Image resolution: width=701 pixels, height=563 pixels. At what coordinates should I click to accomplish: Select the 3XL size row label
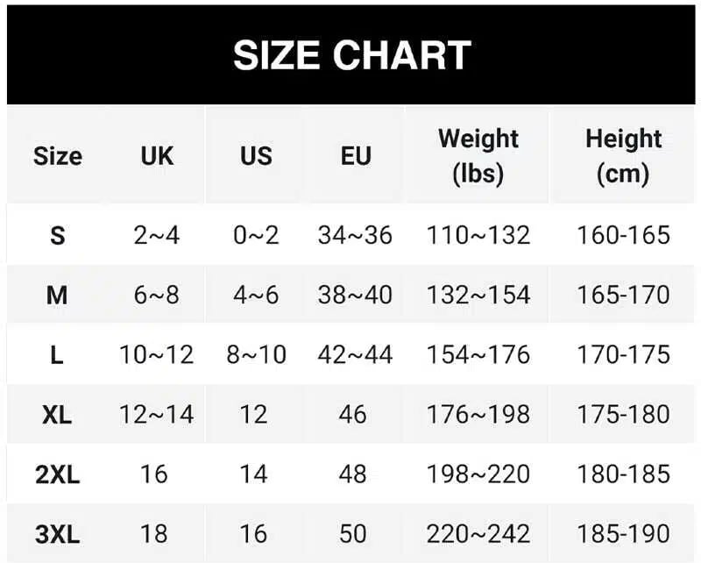click(x=57, y=534)
